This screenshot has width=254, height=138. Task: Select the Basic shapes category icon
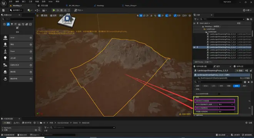click(x=8, y=24)
